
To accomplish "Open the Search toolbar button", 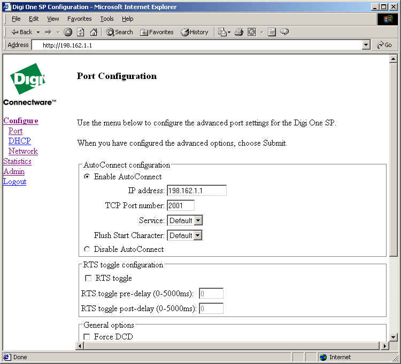I will click(x=119, y=32).
